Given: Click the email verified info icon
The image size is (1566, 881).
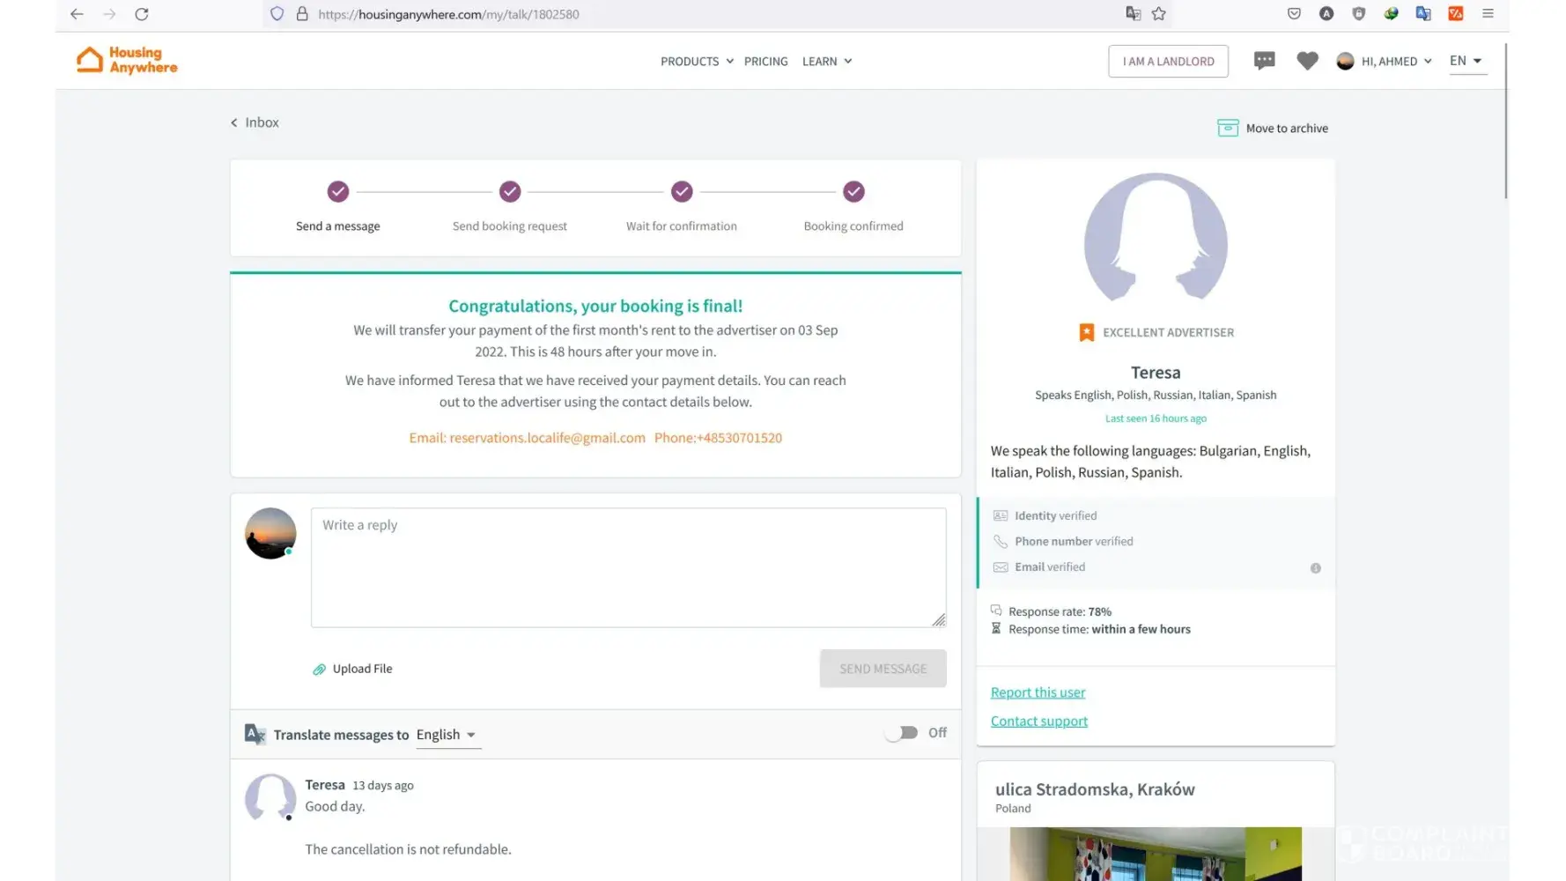Looking at the screenshot, I should point(1315,568).
